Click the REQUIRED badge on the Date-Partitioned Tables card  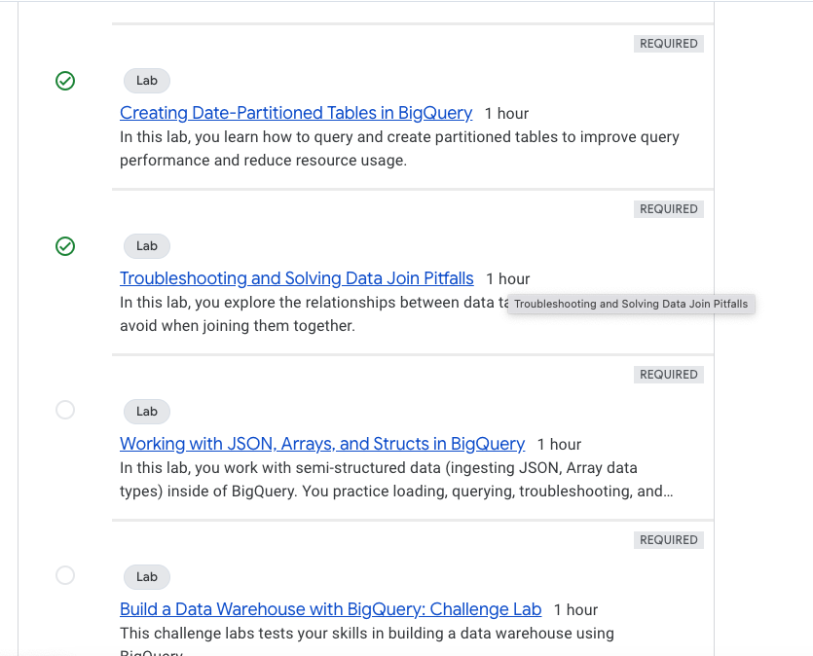tap(668, 43)
